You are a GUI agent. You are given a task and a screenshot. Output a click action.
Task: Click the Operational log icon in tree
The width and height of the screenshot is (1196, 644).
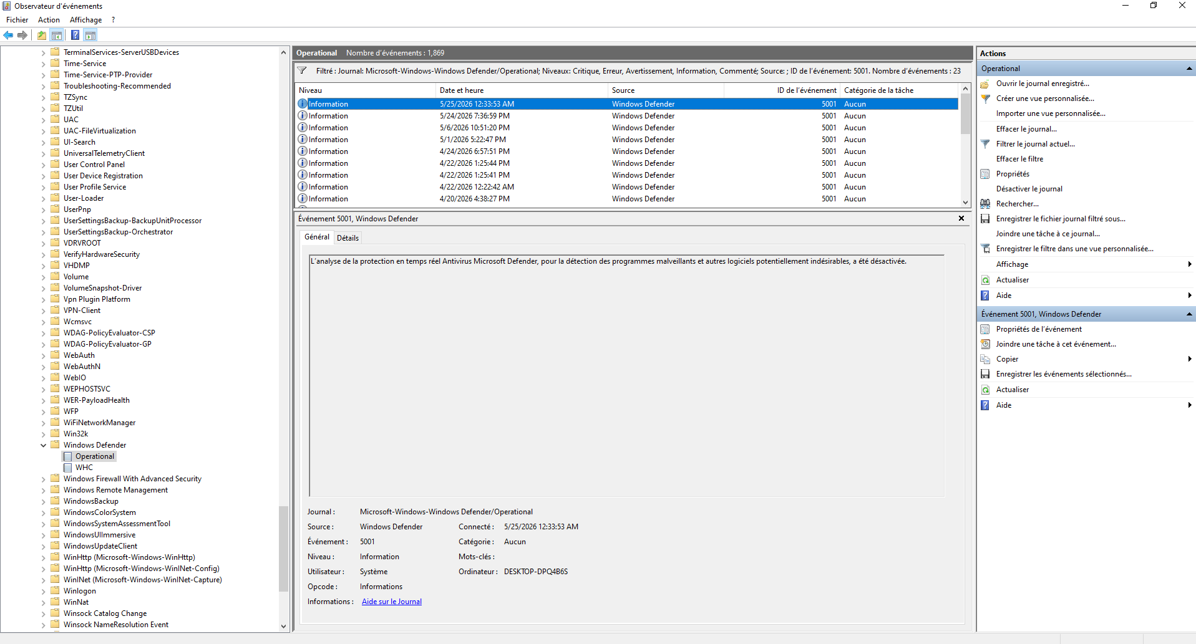click(67, 456)
